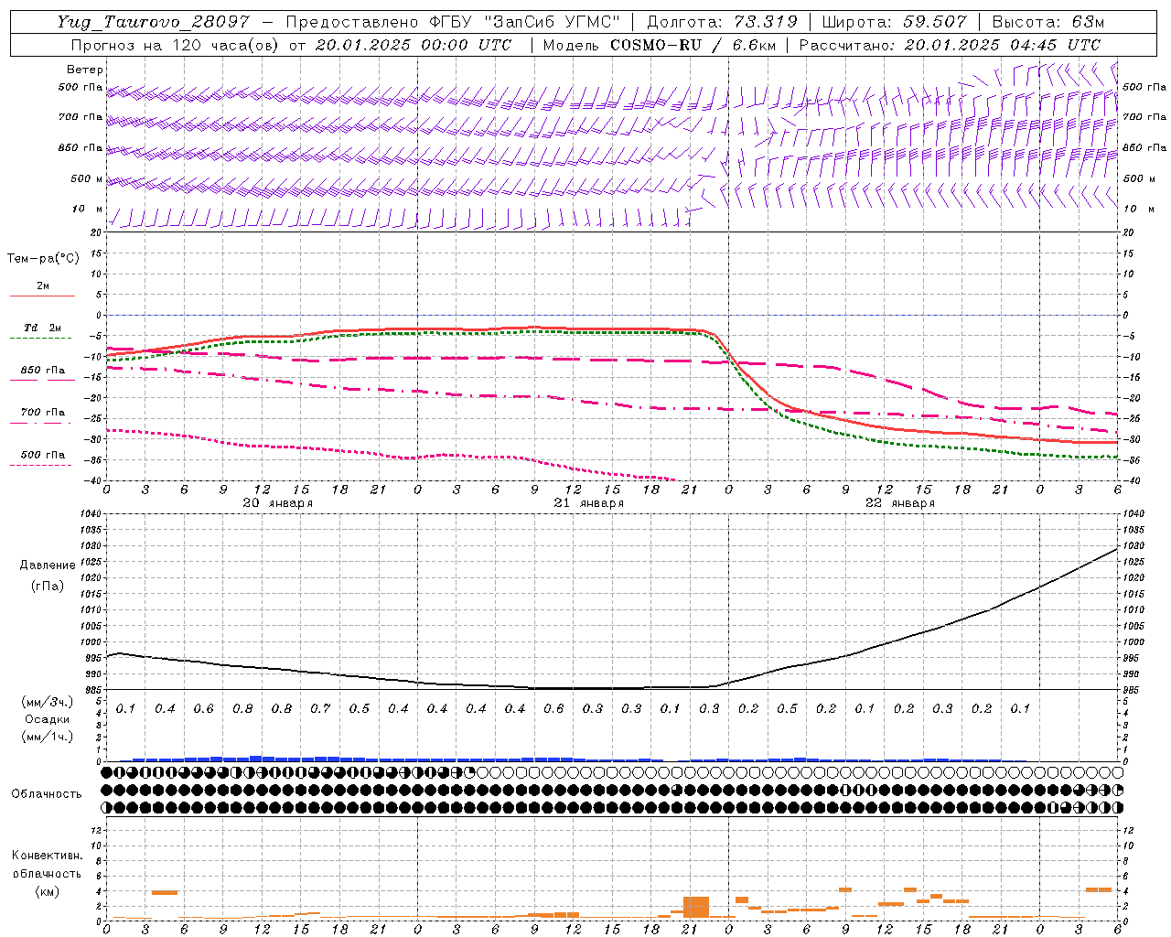Click the Тем-ра(°C) axis title
The image size is (1171, 937).
coord(43,259)
